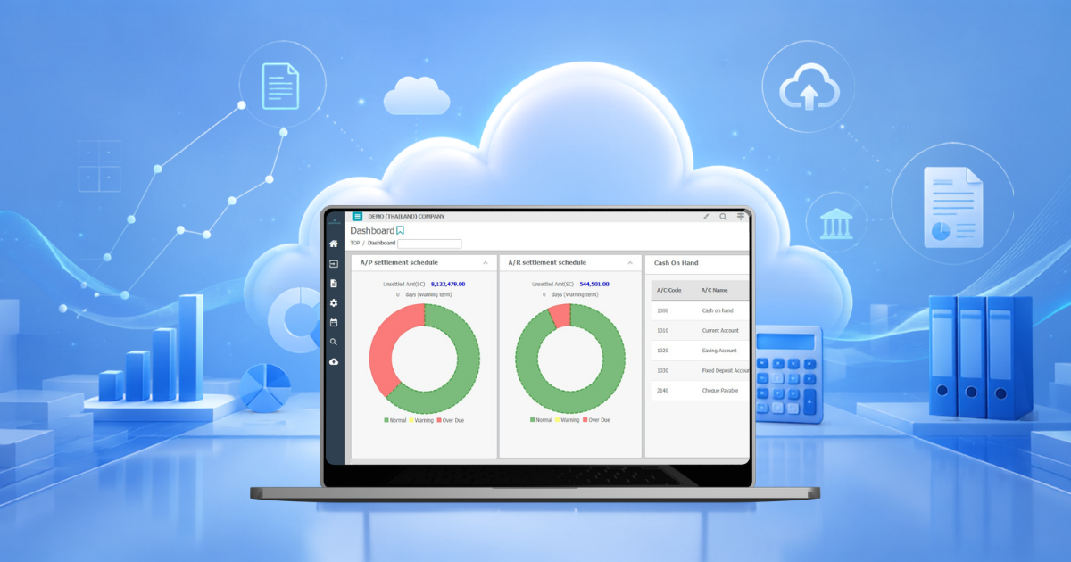Screen dimensions: 1071x562
Task: Click the TOP breadcrumb link
Action: (x=355, y=243)
